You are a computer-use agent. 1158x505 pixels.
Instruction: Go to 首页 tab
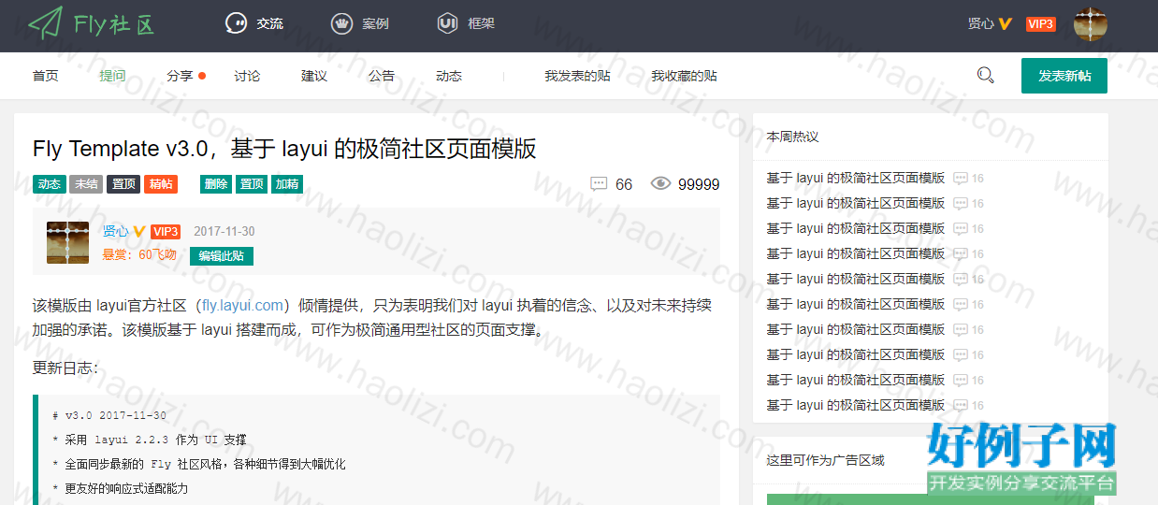pos(46,76)
